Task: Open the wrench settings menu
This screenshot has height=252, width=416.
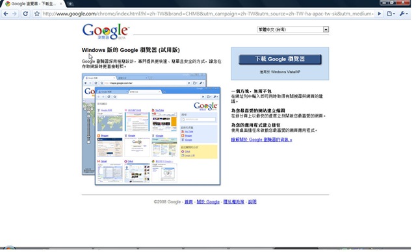Action: click(403, 14)
